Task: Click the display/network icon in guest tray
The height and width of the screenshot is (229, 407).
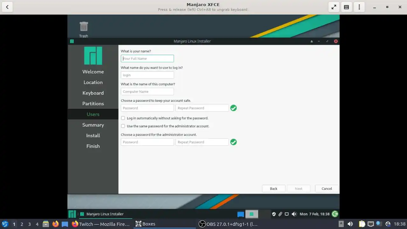Action: pyautogui.click(x=286, y=214)
